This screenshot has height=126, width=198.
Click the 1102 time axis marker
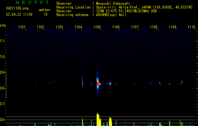pyautogui.click(x=40, y=27)
